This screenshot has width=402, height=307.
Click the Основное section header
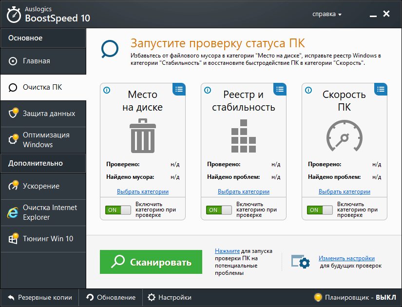pyautogui.click(x=43, y=38)
